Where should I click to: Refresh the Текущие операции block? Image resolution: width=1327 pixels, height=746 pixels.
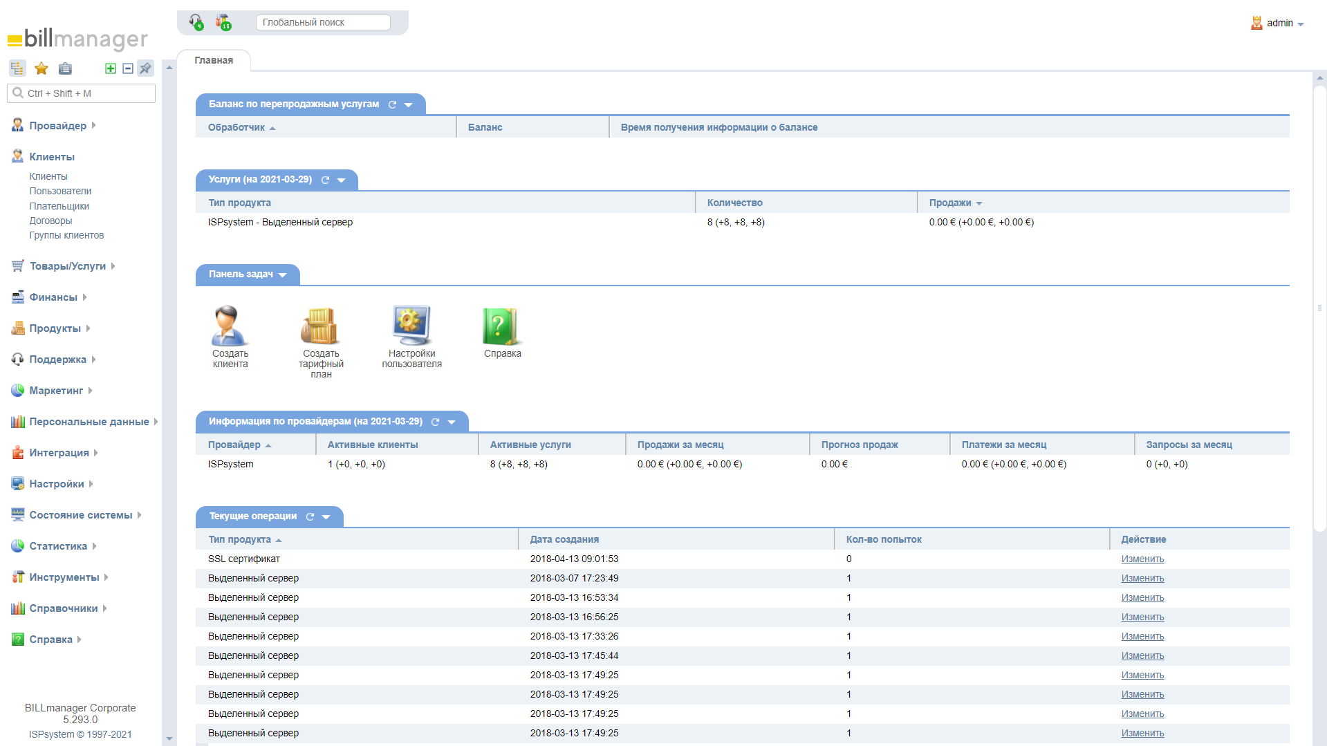pyautogui.click(x=310, y=516)
